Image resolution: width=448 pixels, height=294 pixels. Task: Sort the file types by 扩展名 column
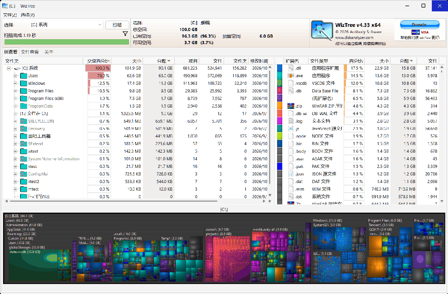pyautogui.click(x=292, y=61)
